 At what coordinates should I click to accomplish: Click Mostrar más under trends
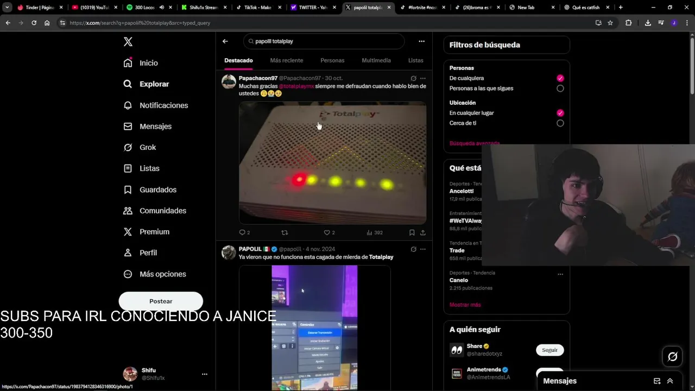click(465, 305)
